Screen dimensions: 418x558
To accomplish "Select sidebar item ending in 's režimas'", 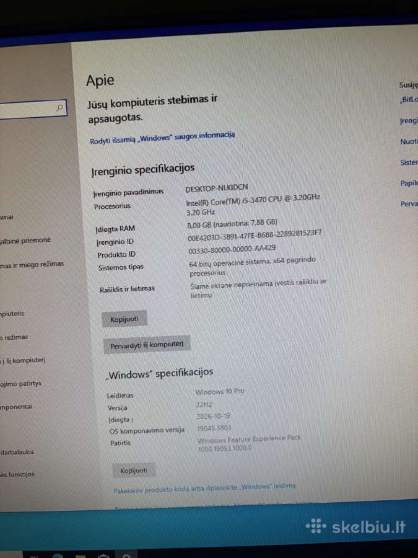I will point(14,337).
